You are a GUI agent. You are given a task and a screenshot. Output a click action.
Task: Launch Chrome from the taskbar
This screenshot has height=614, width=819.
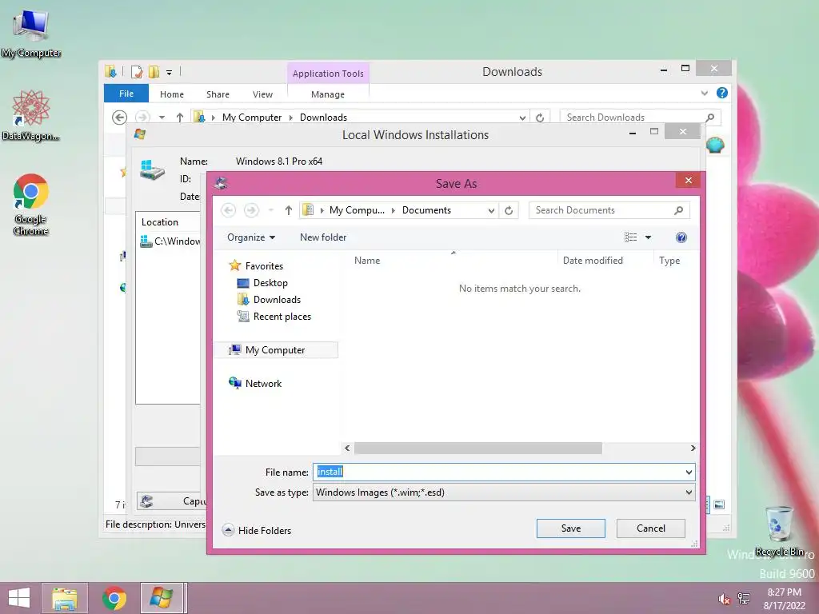point(114,598)
